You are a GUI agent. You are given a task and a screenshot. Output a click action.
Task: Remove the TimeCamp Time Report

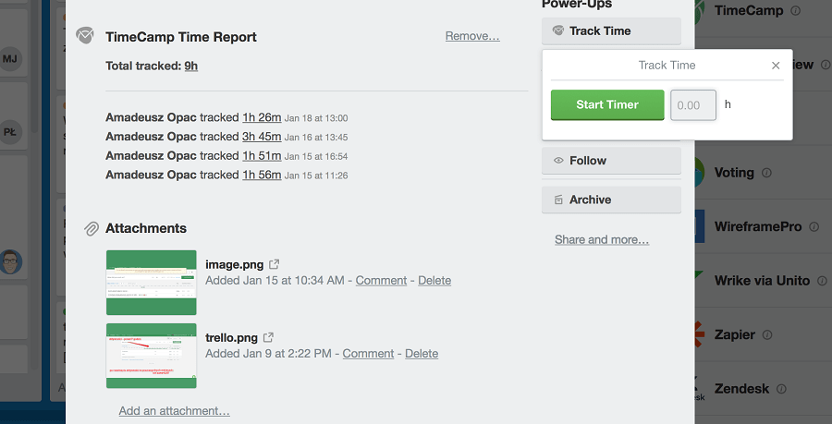(x=472, y=35)
